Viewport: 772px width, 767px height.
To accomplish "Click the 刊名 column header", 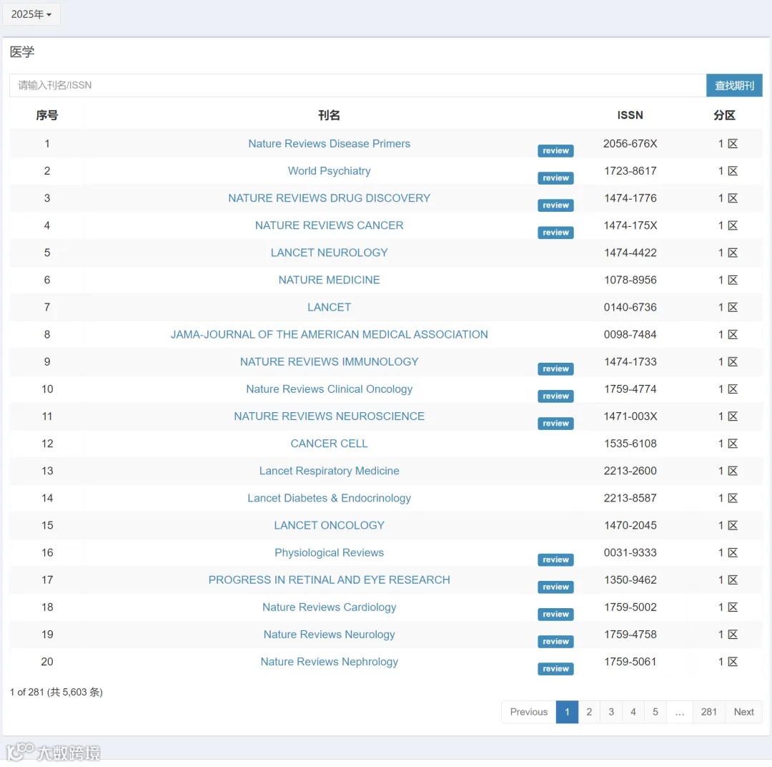I will [329, 115].
